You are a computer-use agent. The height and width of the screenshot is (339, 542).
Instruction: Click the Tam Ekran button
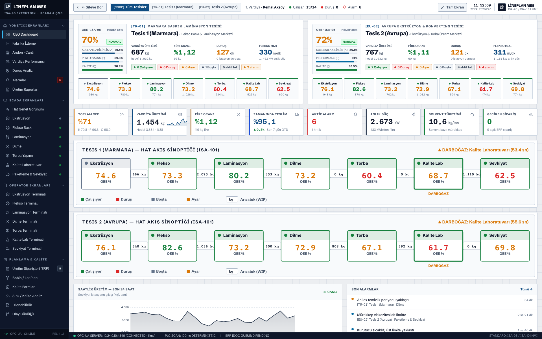tap(452, 7)
